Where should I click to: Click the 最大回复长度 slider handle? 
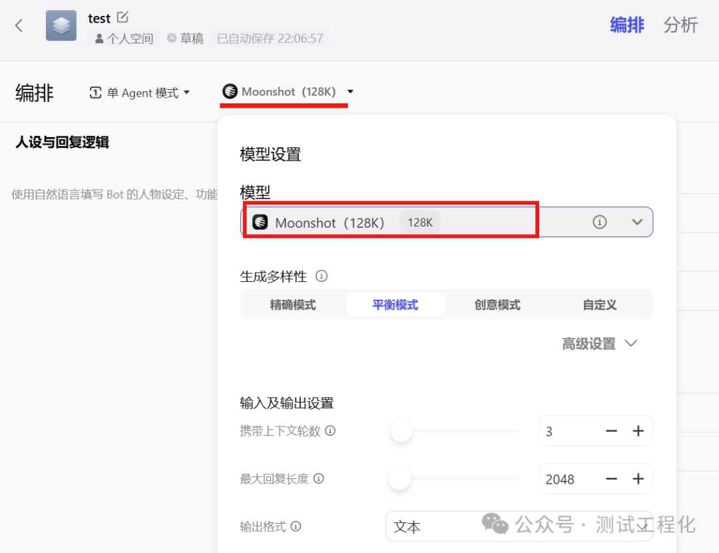pyautogui.click(x=400, y=478)
